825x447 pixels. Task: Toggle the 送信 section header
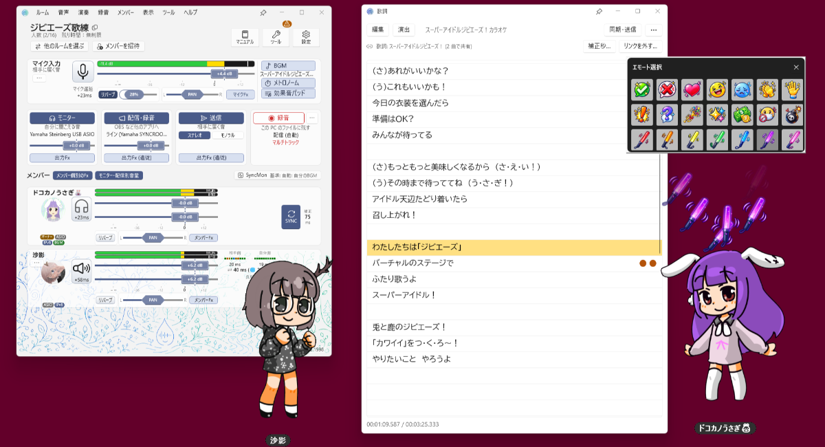tap(211, 118)
